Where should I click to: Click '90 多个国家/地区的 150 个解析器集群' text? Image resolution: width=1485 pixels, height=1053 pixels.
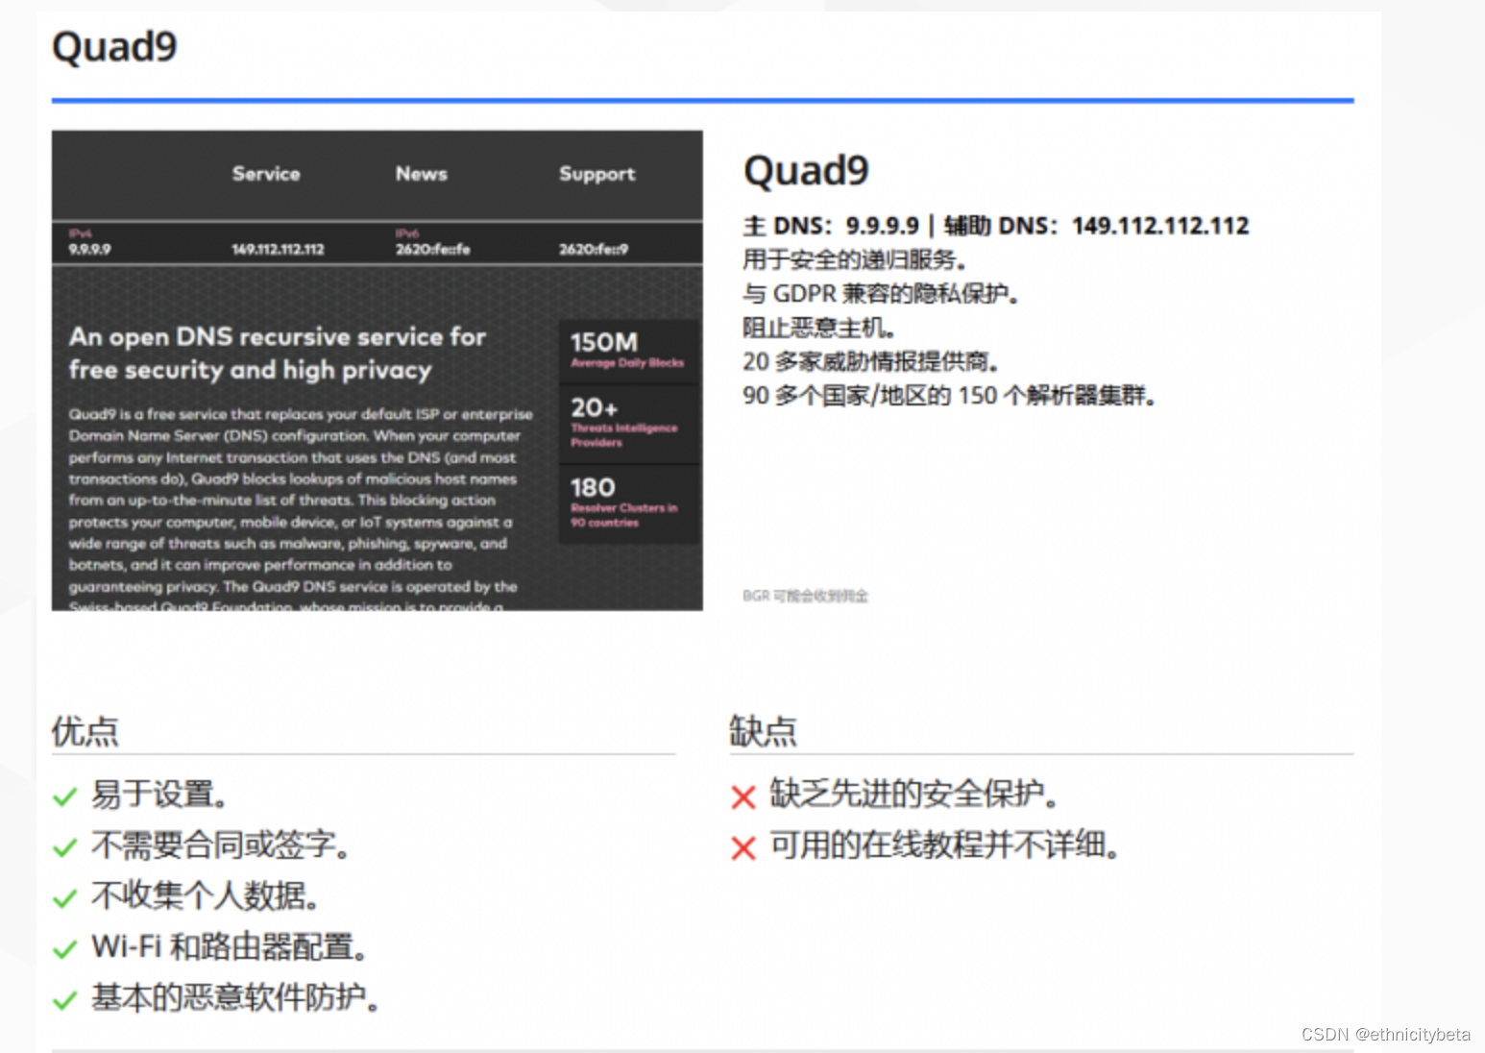(949, 395)
